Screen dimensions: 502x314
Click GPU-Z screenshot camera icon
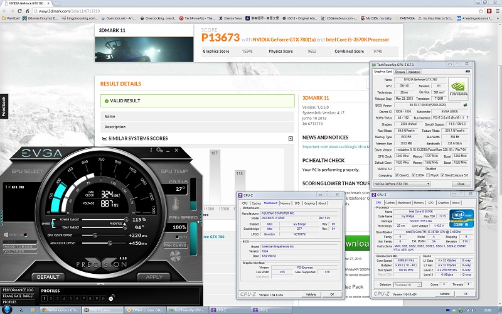tap(467, 72)
